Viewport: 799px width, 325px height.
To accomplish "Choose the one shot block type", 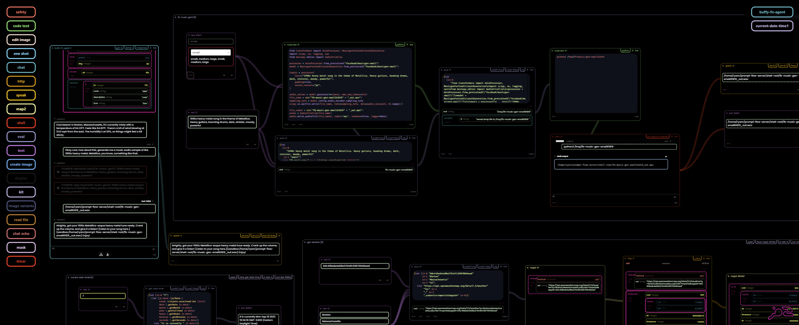I will (x=21, y=54).
